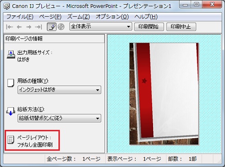
Task: Click the 部数 1部 status entry
Action: click(182, 159)
